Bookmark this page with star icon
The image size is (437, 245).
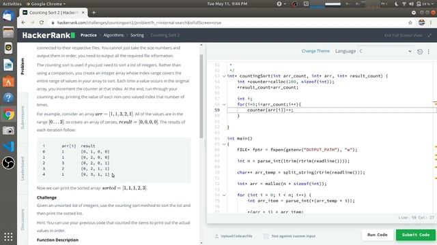pos(410,22)
